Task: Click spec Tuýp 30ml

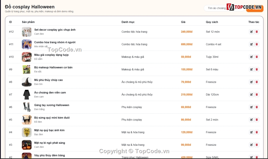Action: click(212, 57)
